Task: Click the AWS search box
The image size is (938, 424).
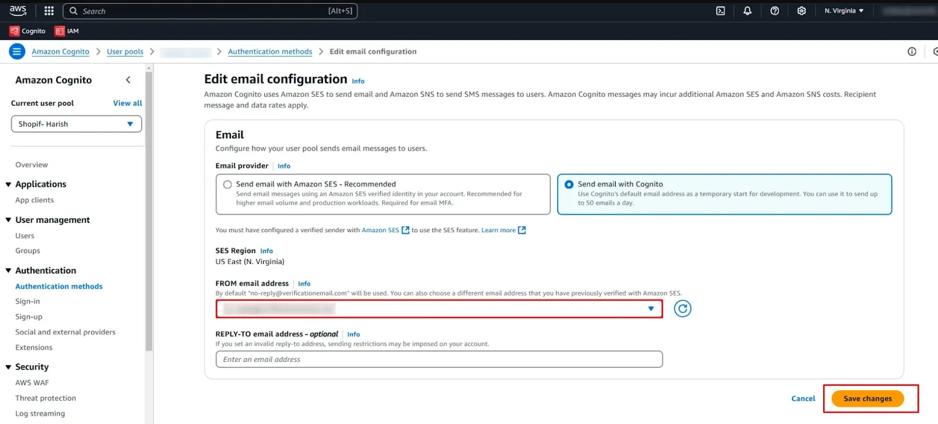Action: (210, 11)
